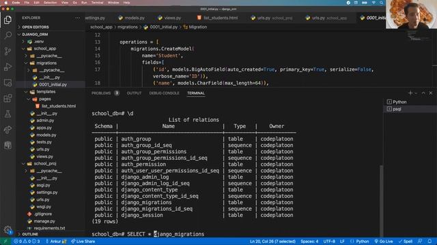Open the OUTPUT panel tab
Image resolution: width=437 pixels, height=245 pixels.
(134, 93)
